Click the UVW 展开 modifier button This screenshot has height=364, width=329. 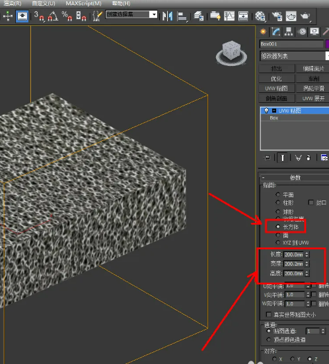click(x=312, y=98)
